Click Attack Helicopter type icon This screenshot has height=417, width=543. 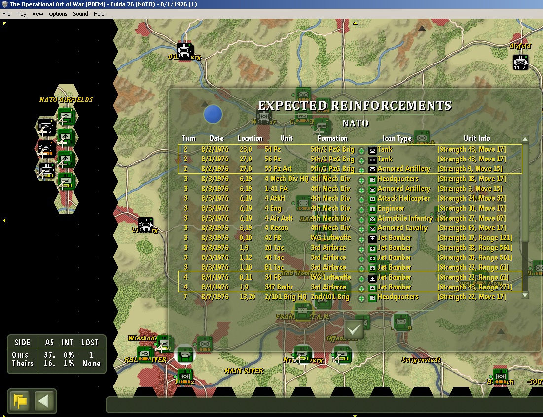pos(372,199)
